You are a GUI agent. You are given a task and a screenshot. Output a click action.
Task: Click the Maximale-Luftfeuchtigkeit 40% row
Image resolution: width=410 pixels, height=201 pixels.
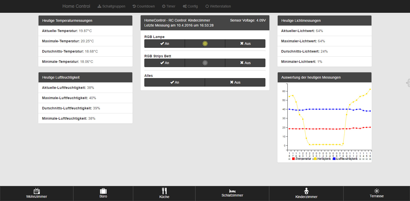85,98
